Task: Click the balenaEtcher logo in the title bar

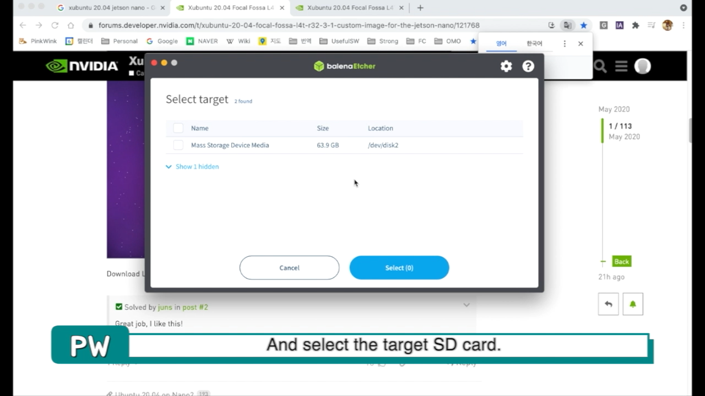Action: pos(344,66)
